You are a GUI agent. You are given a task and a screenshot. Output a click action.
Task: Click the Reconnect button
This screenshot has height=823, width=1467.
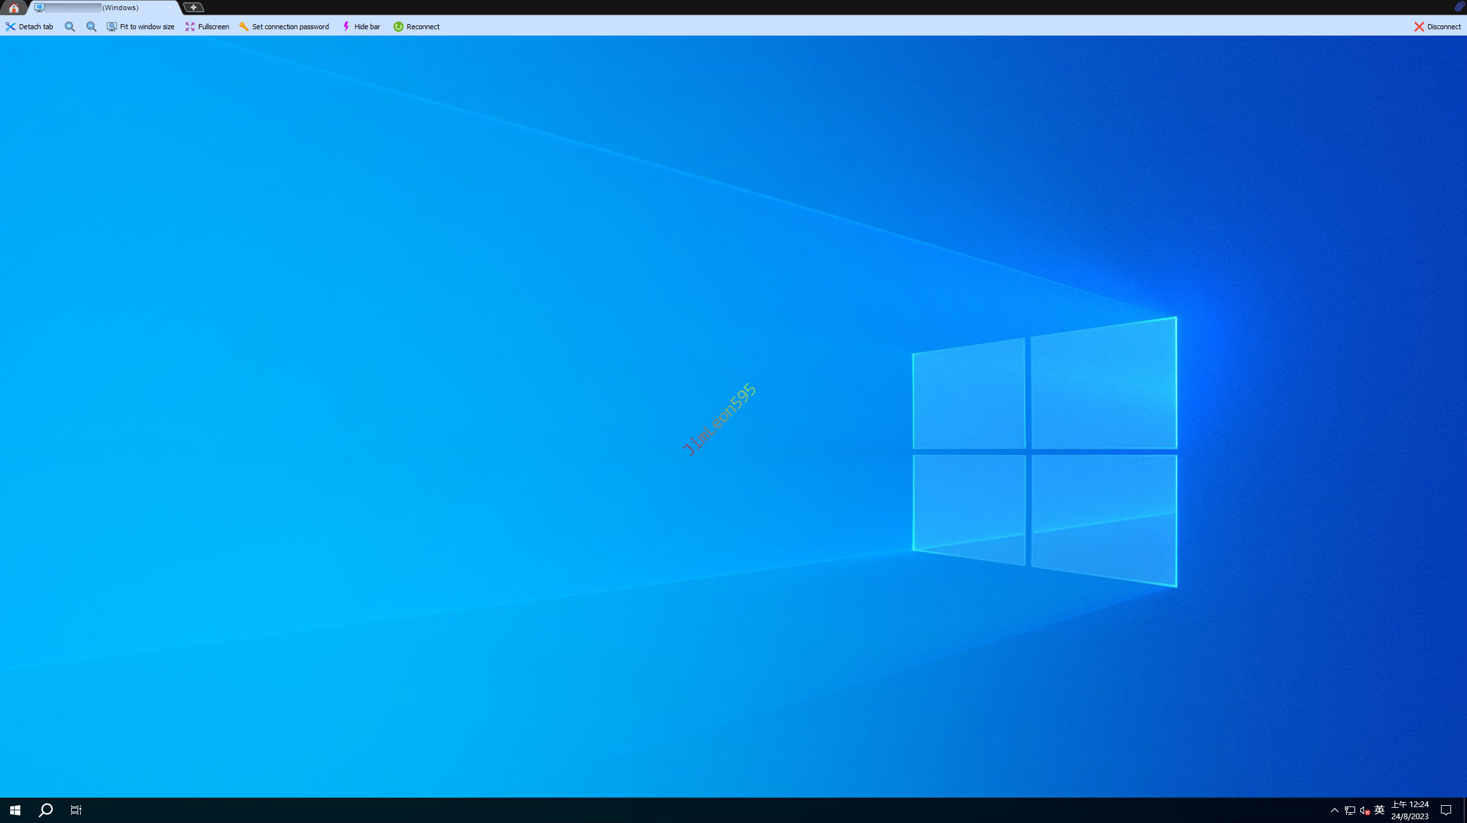pyautogui.click(x=416, y=27)
